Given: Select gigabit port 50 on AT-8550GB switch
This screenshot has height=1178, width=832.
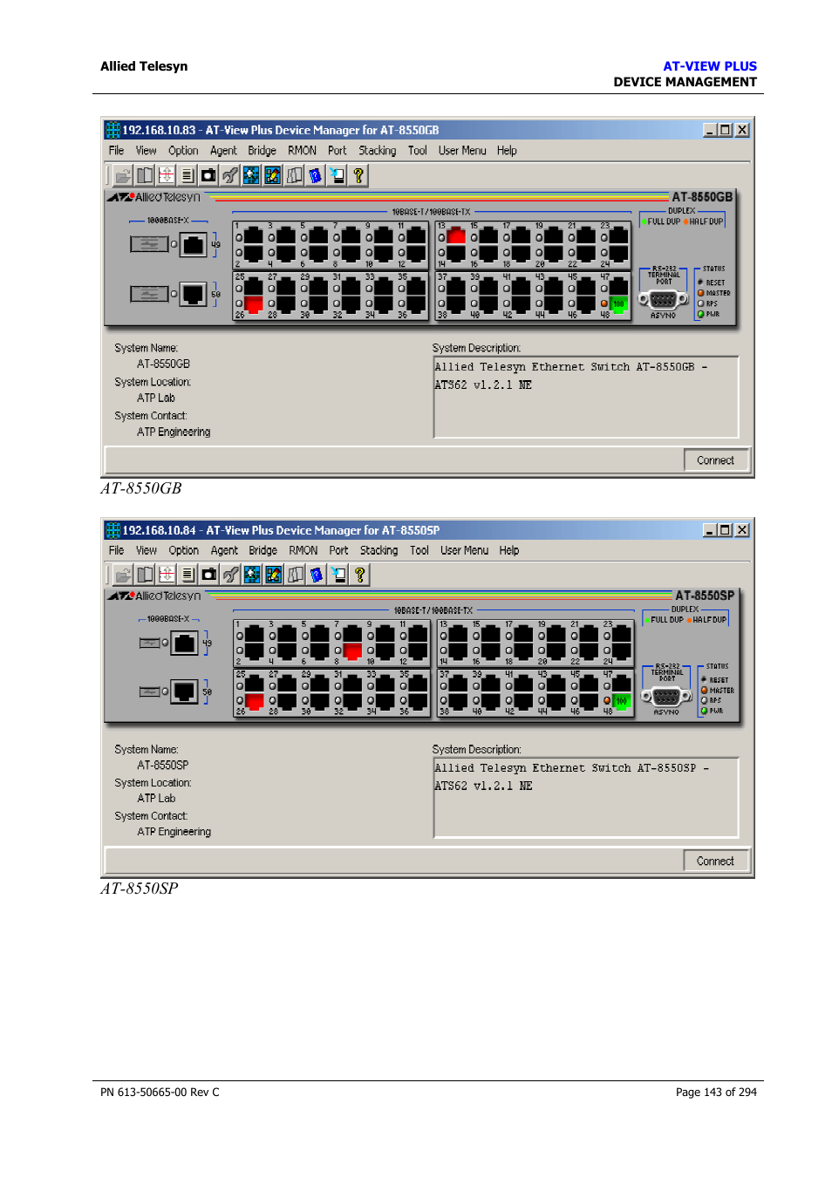Looking at the screenshot, I should pos(194,294).
